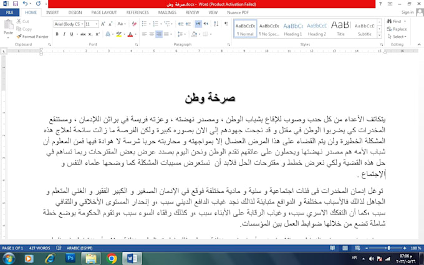Open the font color red A swatch

[x=130, y=34]
